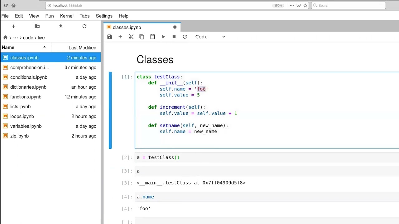Screen dimensions: 399x224
Task: Click the browser Search field
Action: tap(348, 5)
